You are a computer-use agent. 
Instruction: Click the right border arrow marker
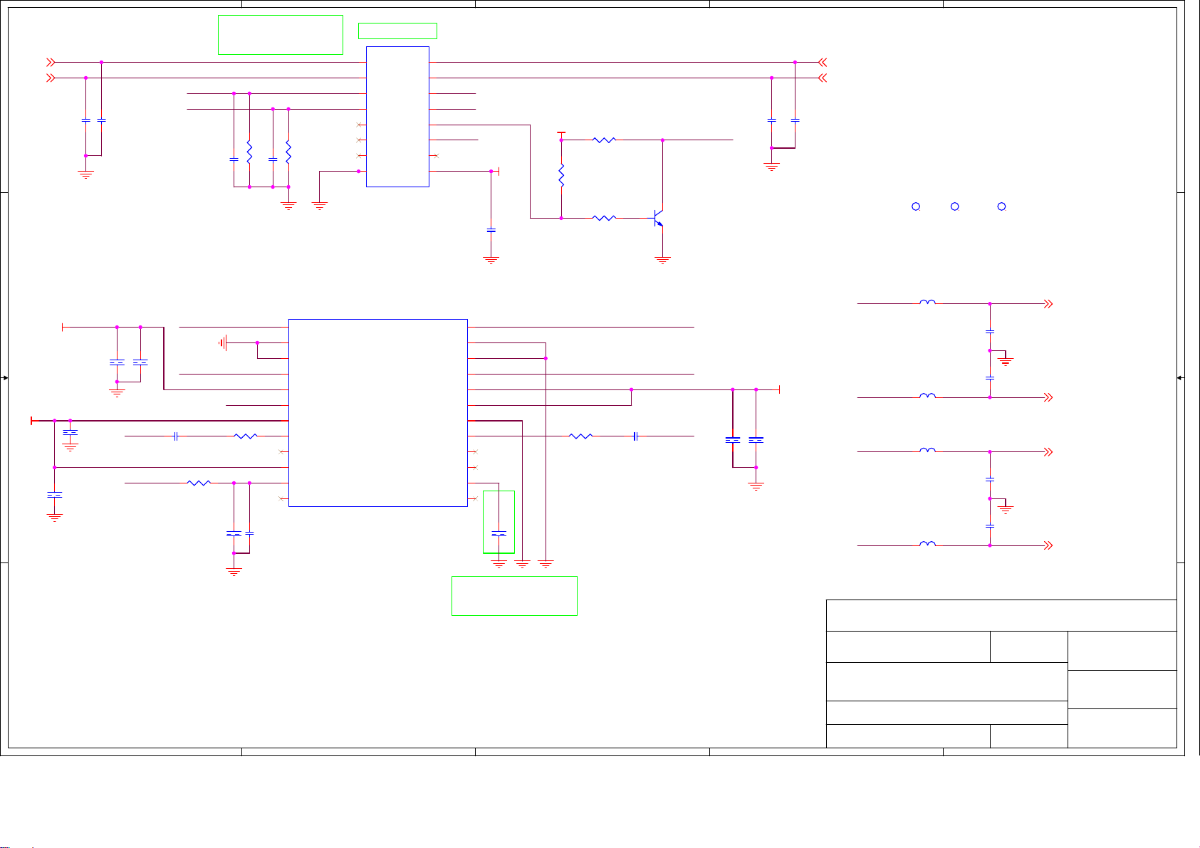point(1181,378)
